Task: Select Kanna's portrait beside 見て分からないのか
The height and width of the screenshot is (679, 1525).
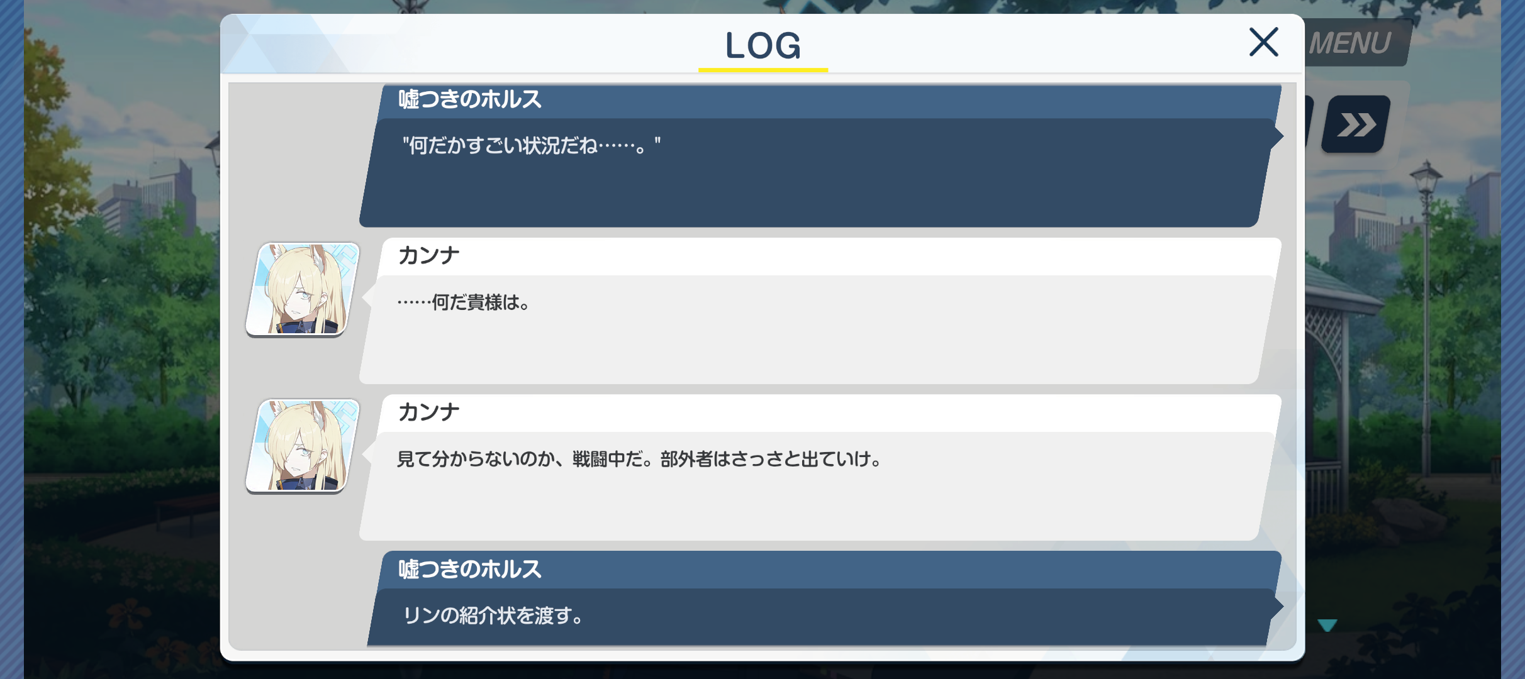Action: tap(303, 446)
